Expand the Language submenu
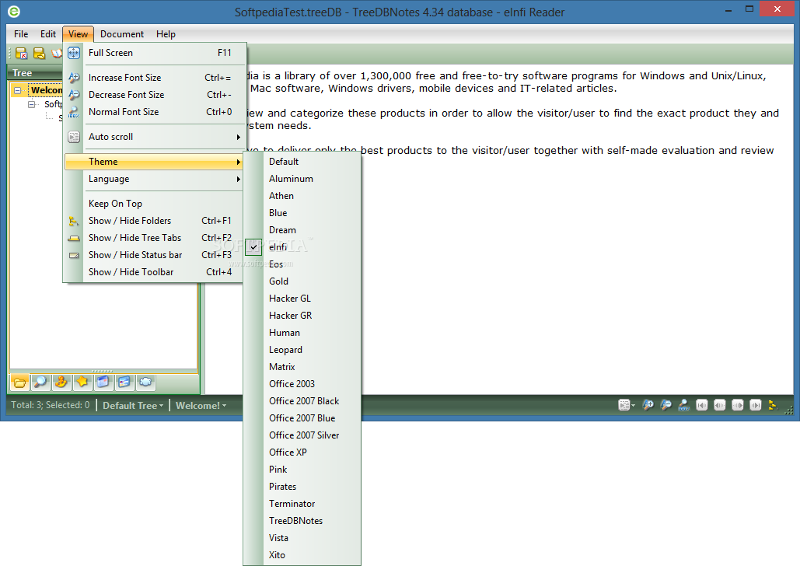 coord(154,179)
